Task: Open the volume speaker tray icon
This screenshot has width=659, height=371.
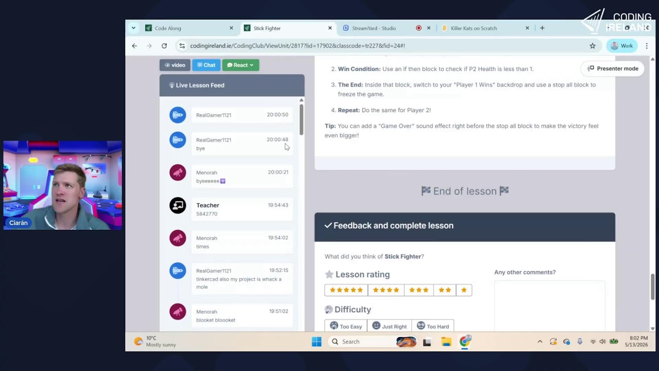Action: point(602,342)
